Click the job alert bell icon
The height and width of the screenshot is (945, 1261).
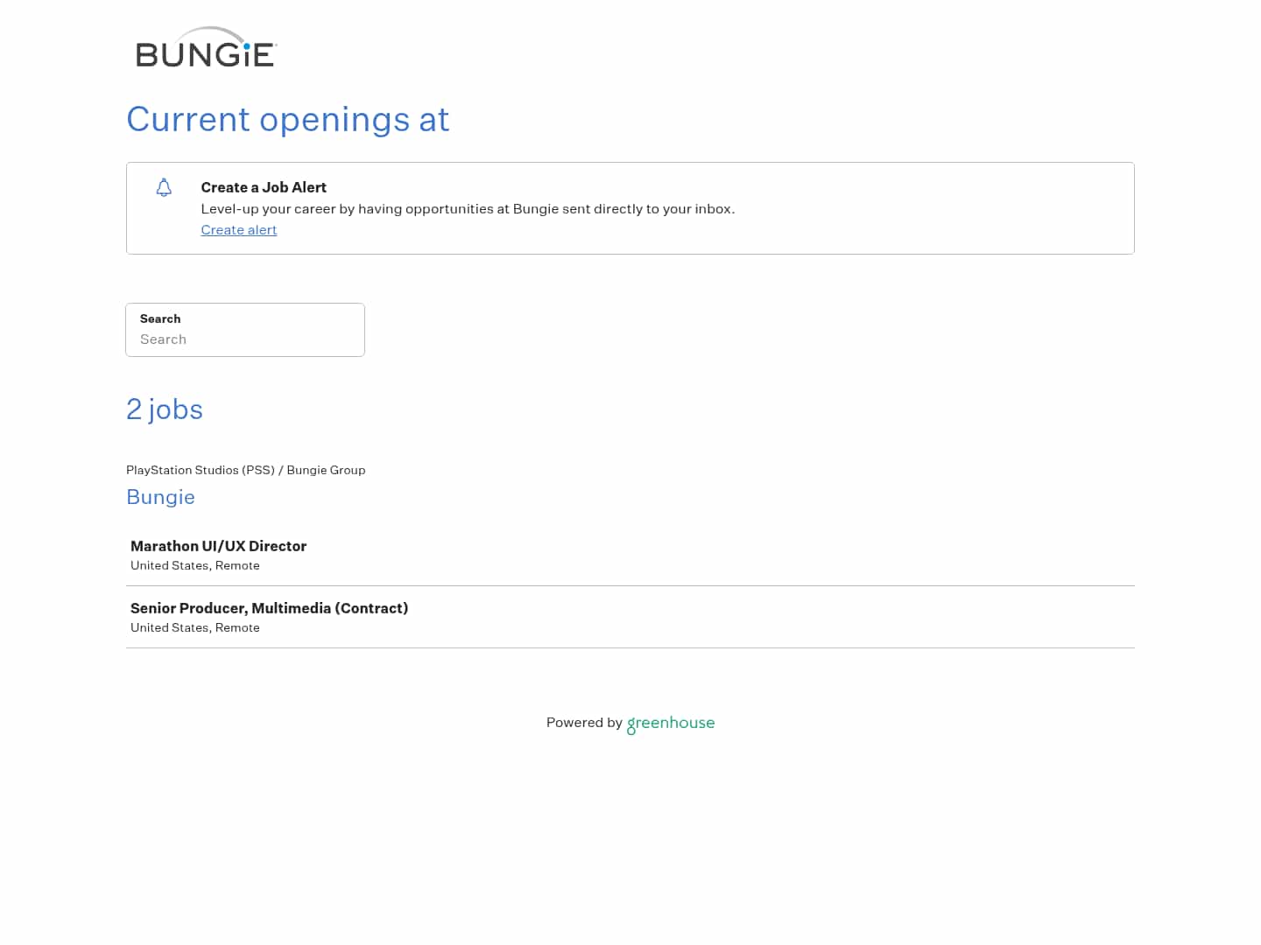[x=164, y=187]
